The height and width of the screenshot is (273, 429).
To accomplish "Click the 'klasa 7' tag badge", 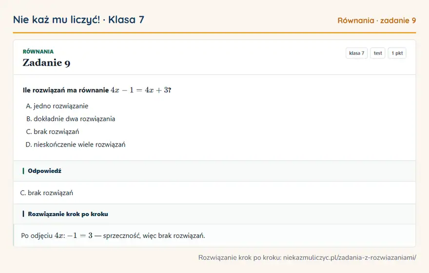I will point(356,53).
